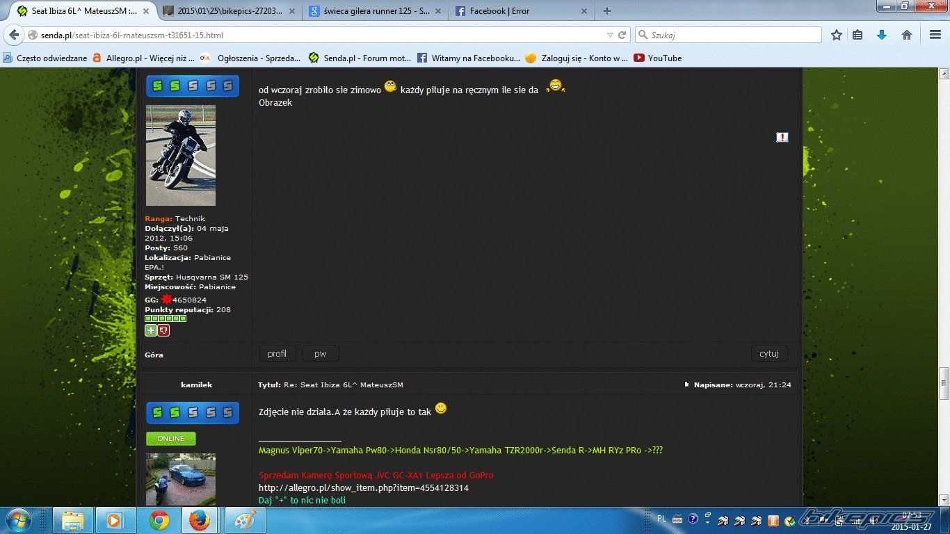Click the pw private message button
The height and width of the screenshot is (534, 950).
[x=320, y=354]
